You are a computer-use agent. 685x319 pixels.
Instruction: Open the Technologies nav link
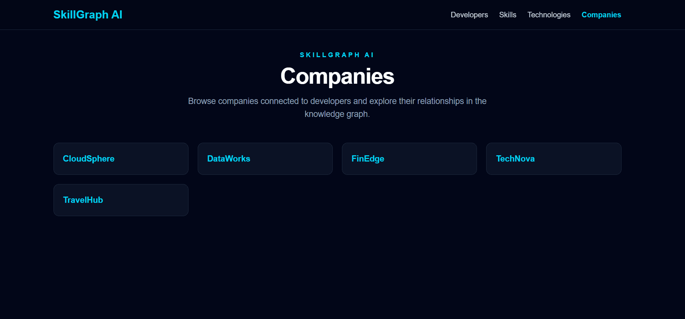(x=549, y=15)
